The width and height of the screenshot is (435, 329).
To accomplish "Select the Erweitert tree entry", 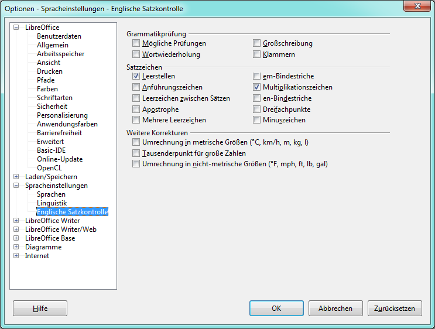I will pyautogui.click(x=50, y=142).
